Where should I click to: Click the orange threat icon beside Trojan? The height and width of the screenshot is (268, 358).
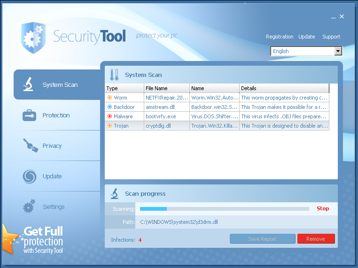tap(109, 125)
